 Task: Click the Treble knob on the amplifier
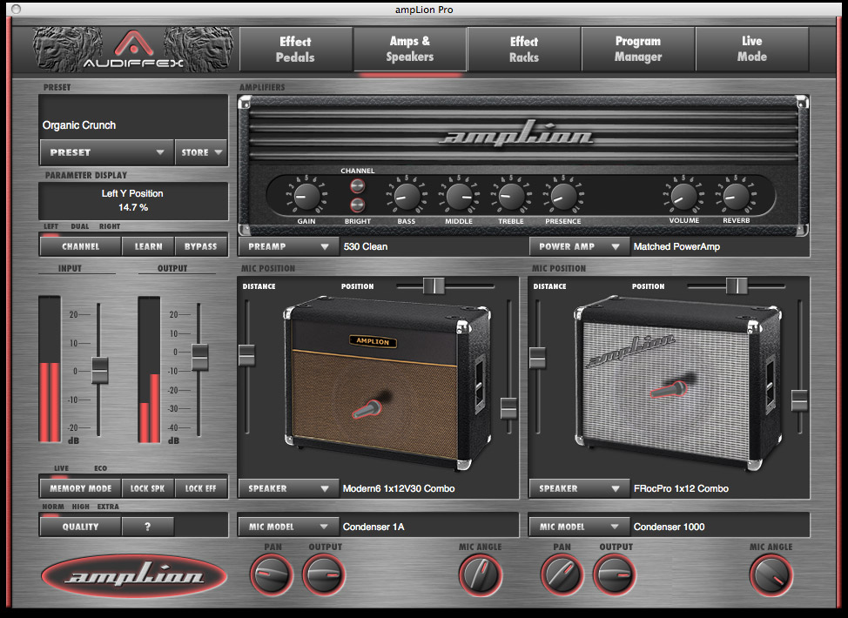tap(510, 196)
